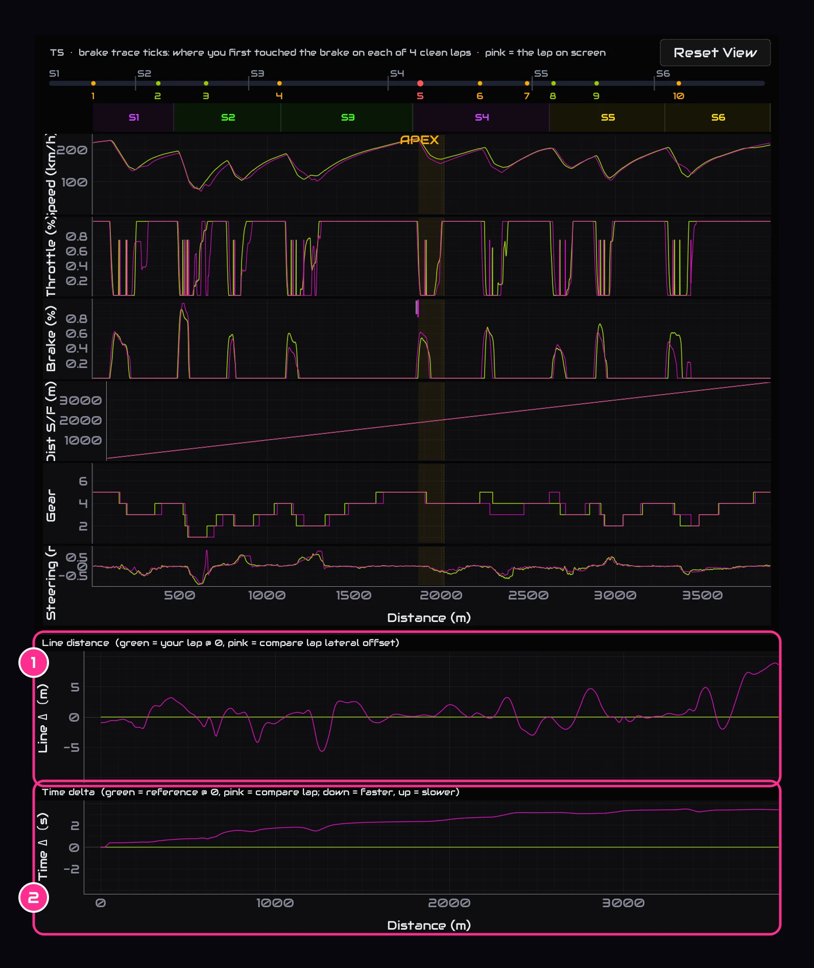Click the Line distance chart title

coord(220,643)
